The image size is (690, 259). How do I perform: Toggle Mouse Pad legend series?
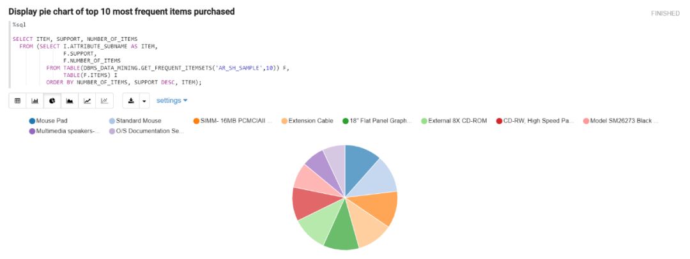[51, 121]
